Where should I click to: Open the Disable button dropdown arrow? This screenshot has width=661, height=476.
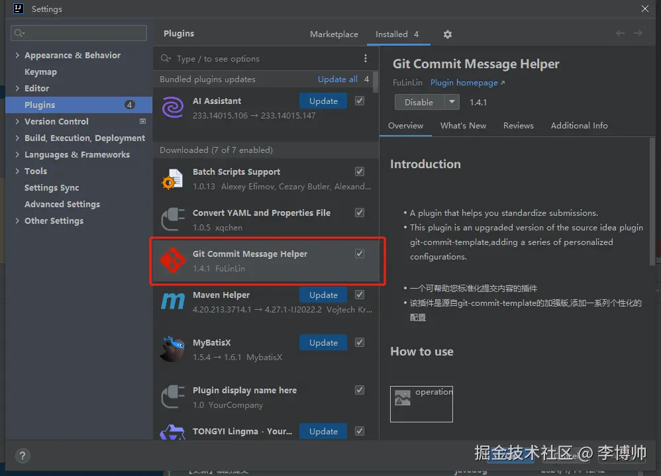tap(452, 102)
